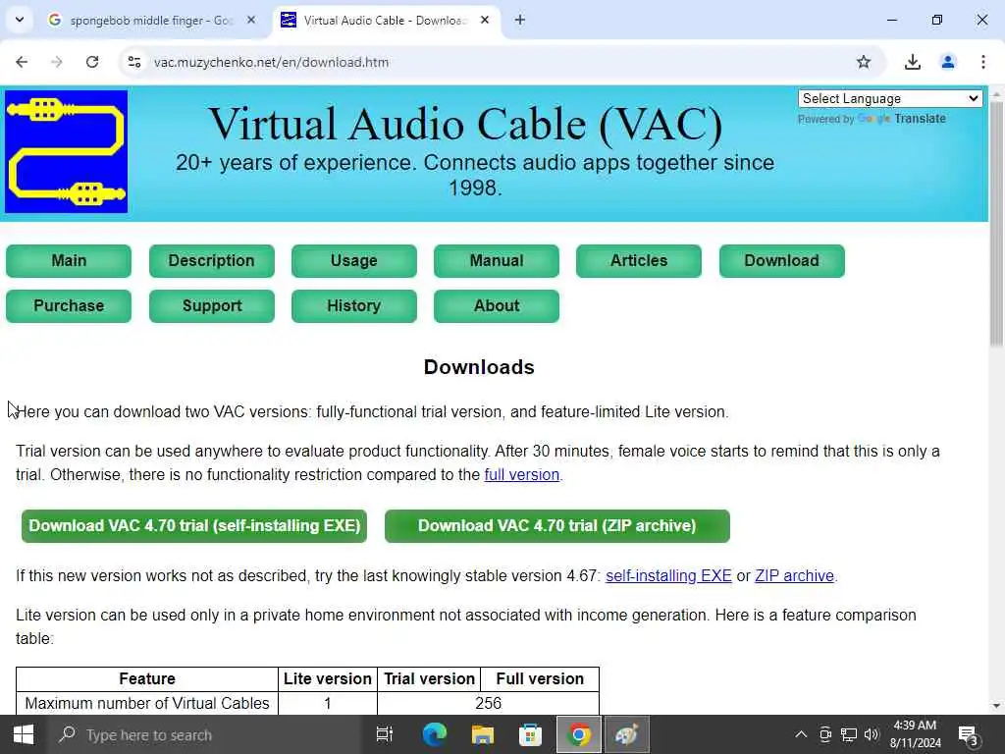Click the Chrome icon in the taskbar

coord(579,734)
